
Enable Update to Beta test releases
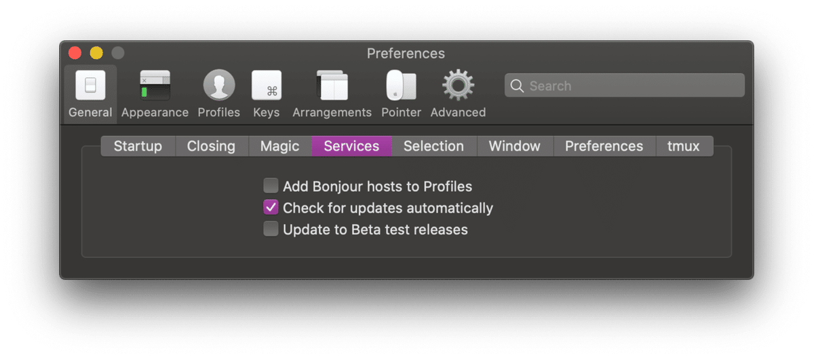pos(271,229)
